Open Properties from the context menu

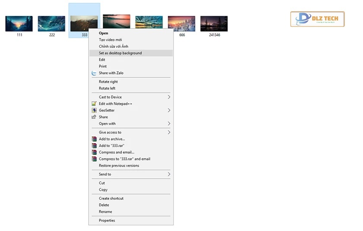coord(107,221)
